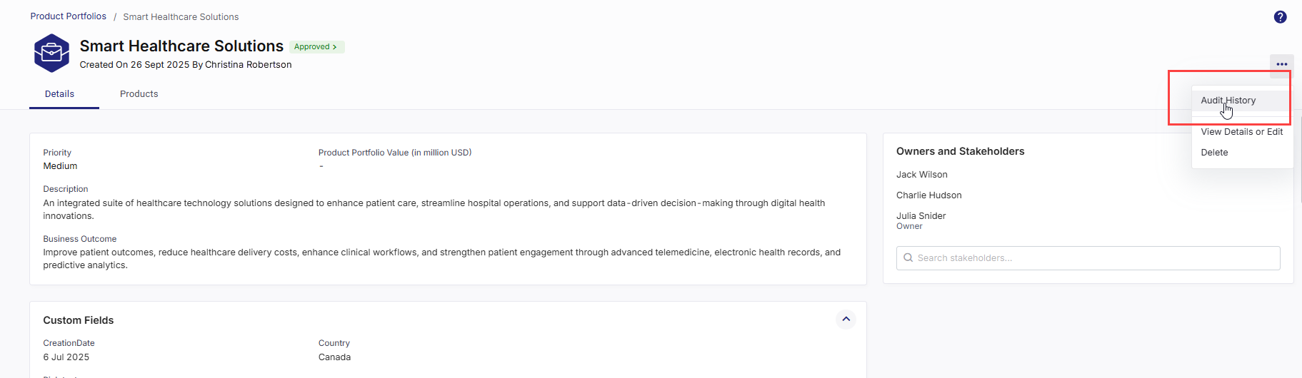This screenshot has height=378, width=1302.
Task: Click the three-dot more actions button
Action: [1281, 64]
